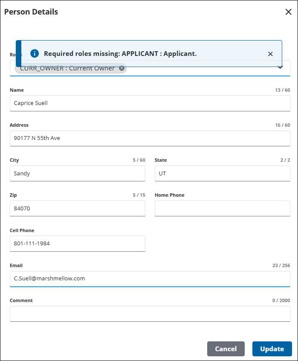The width and height of the screenshot is (298, 361).
Task: Click the Person Details title
Action: click(31, 12)
